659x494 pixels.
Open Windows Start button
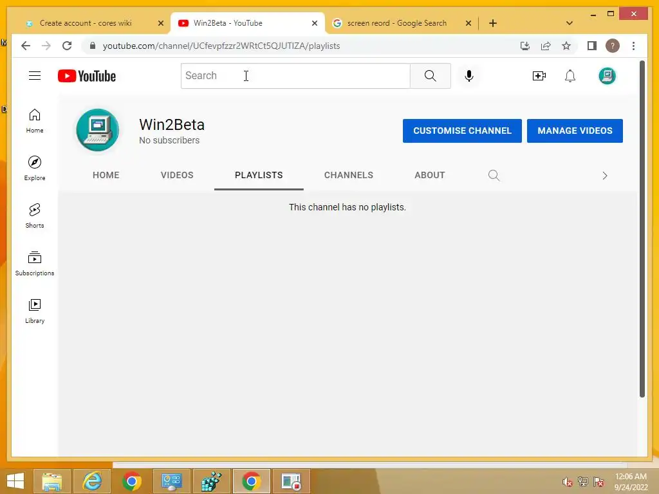[x=15, y=481]
